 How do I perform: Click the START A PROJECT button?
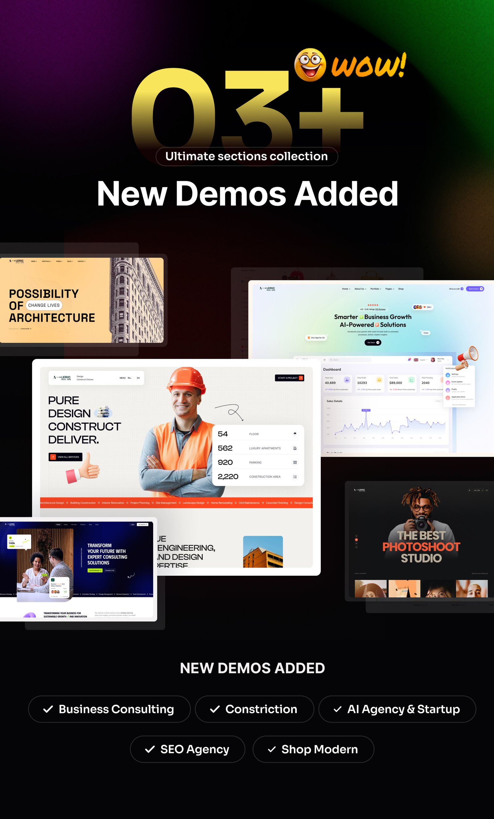pyautogui.click(x=290, y=378)
